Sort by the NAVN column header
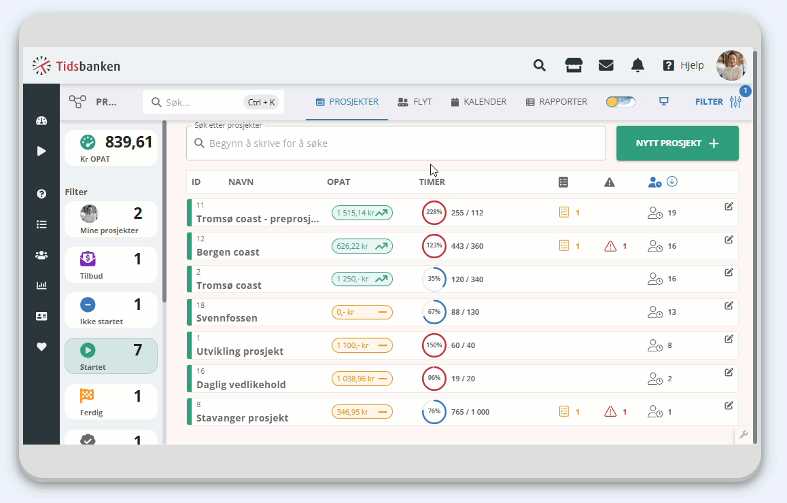 pyautogui.click(x=241, y=181)
